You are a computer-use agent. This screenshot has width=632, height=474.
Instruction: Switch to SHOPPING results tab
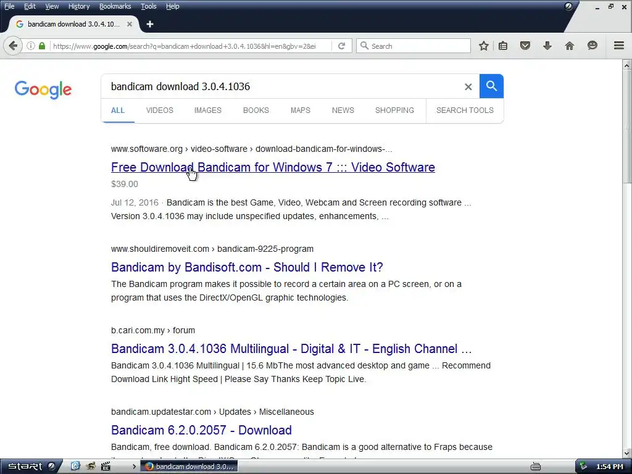point(394,110)
